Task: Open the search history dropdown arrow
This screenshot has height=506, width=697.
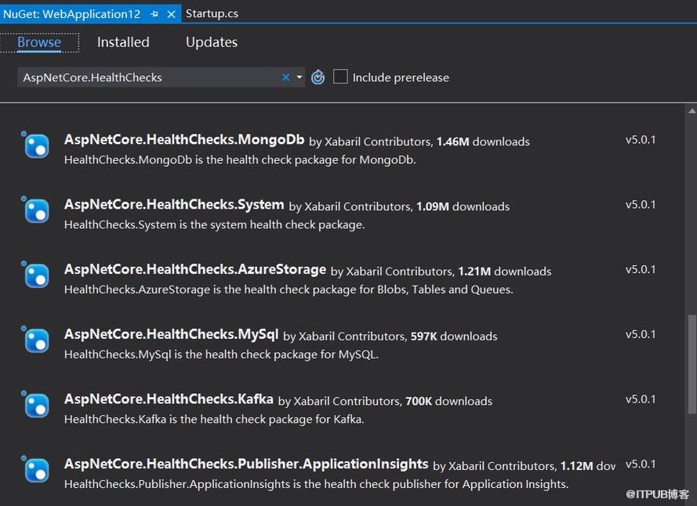Action: 299,78
